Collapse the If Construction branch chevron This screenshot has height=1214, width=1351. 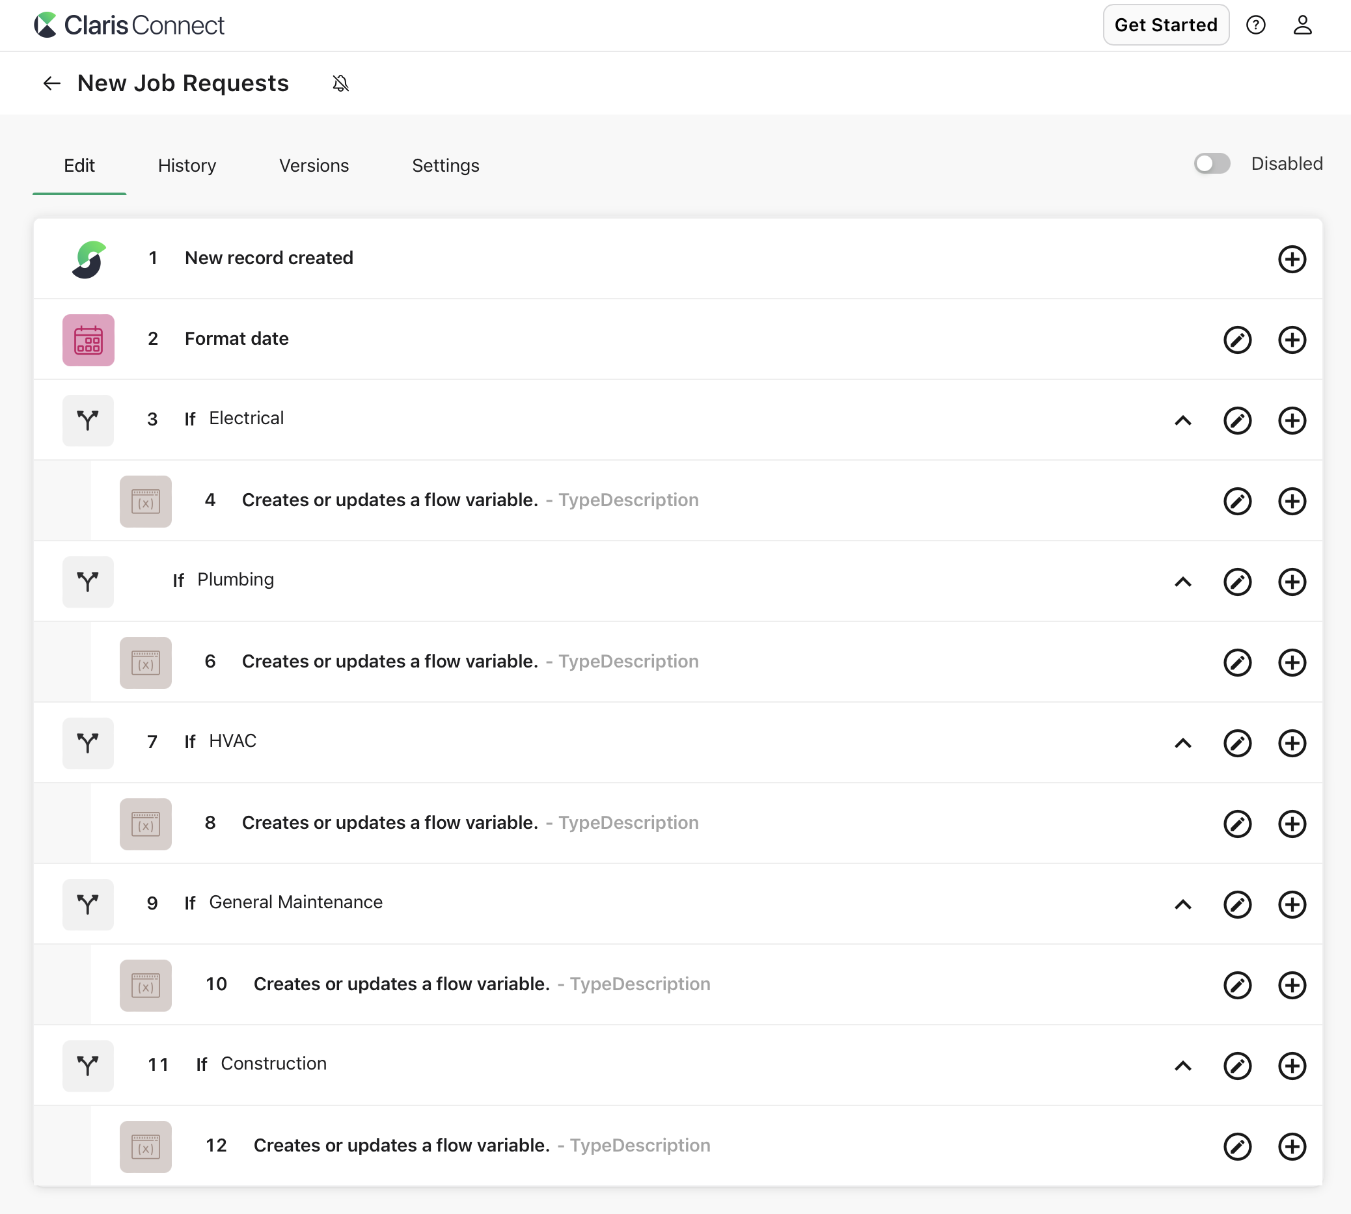coord(1182,1065)
